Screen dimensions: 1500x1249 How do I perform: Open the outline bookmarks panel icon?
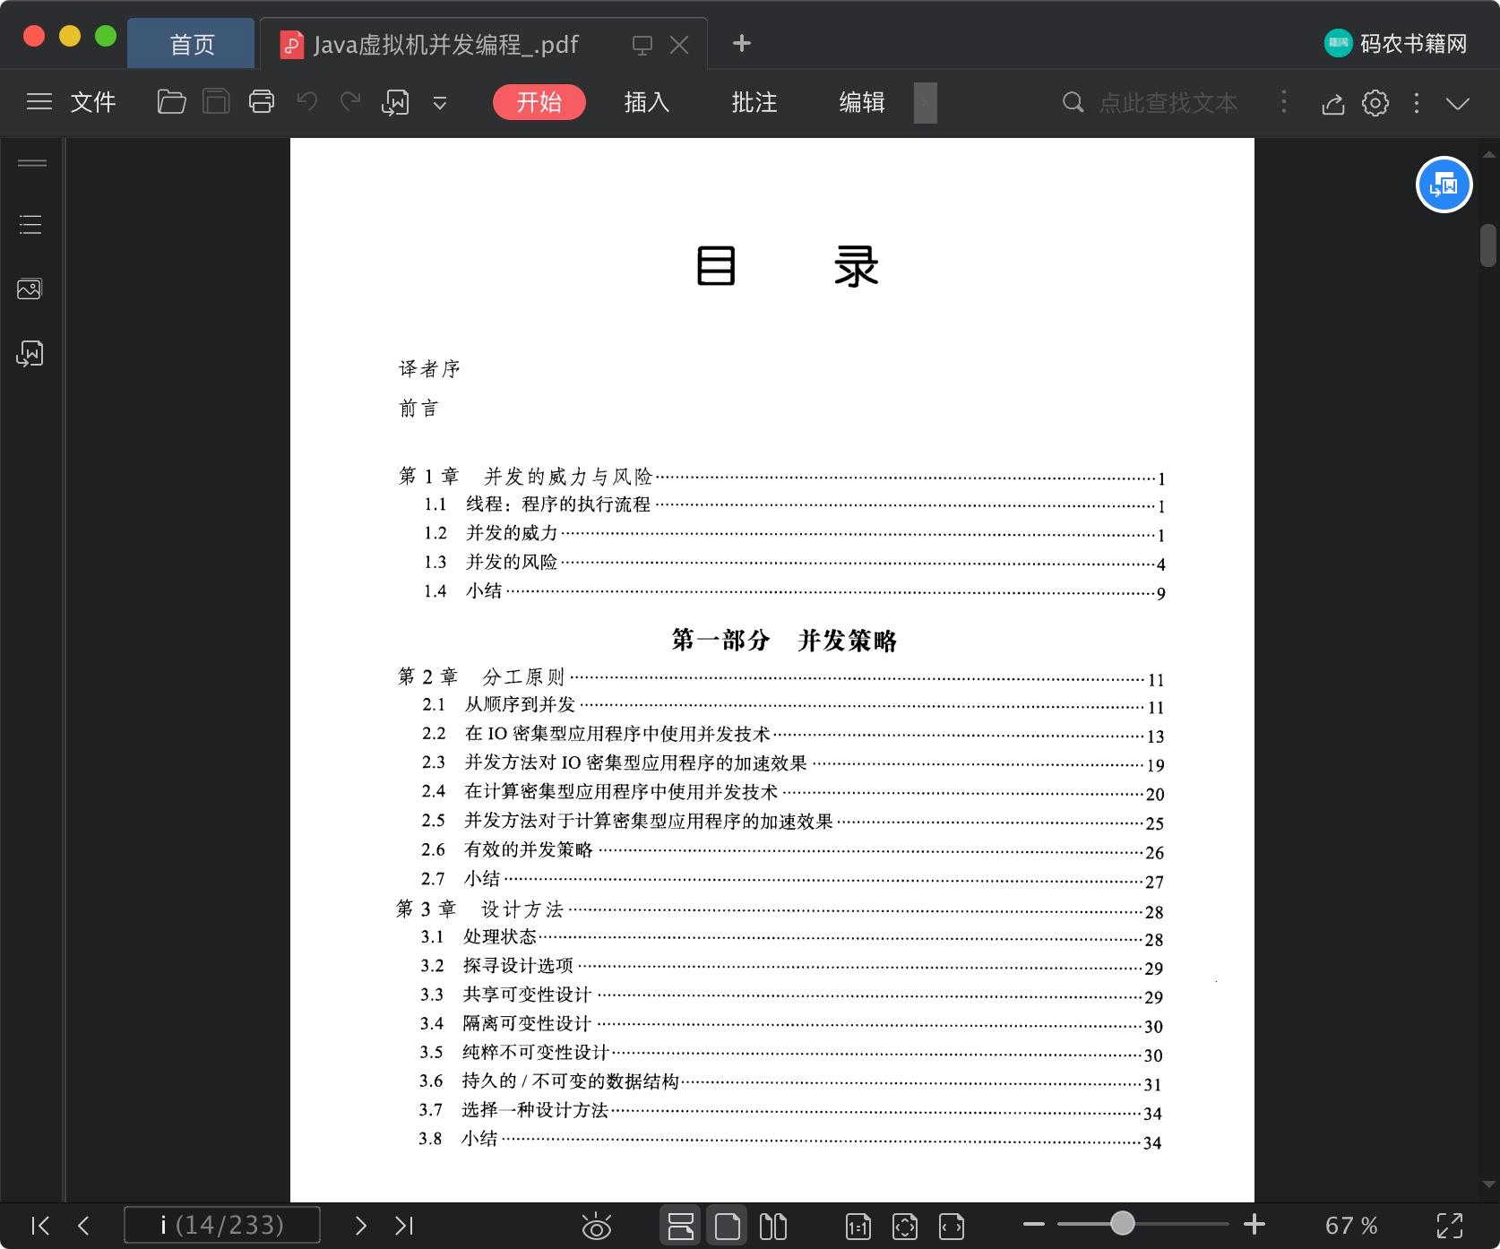[x=30, y=224]
